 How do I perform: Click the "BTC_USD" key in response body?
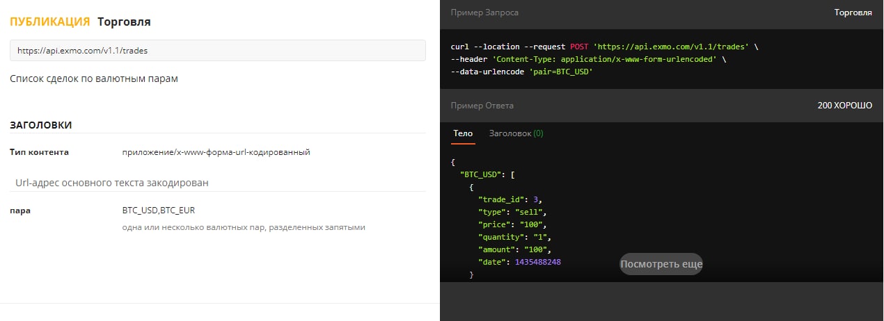click(480, 174)
